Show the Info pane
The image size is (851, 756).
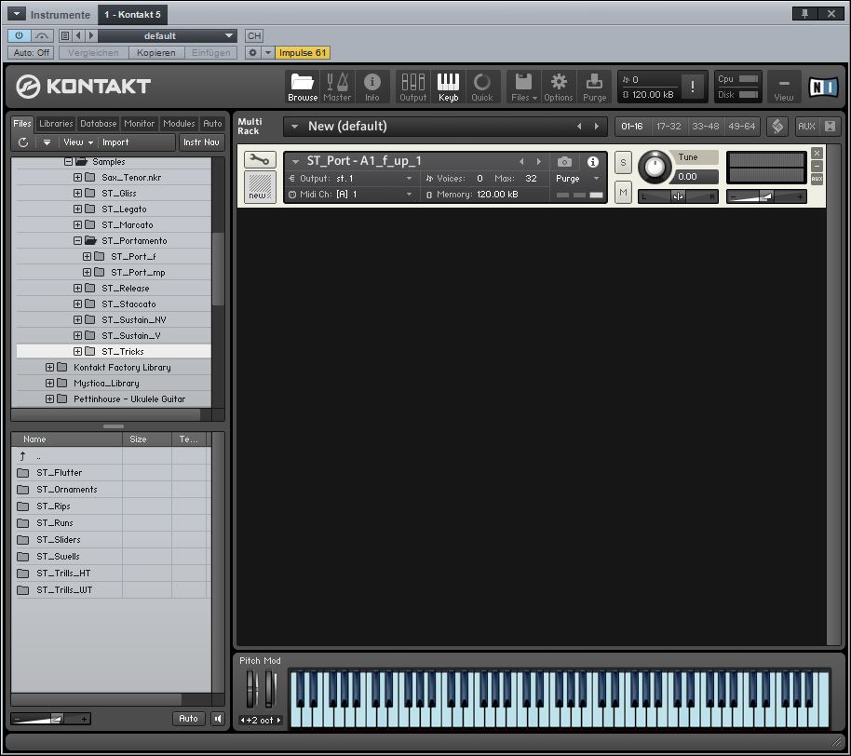(371, 87)
